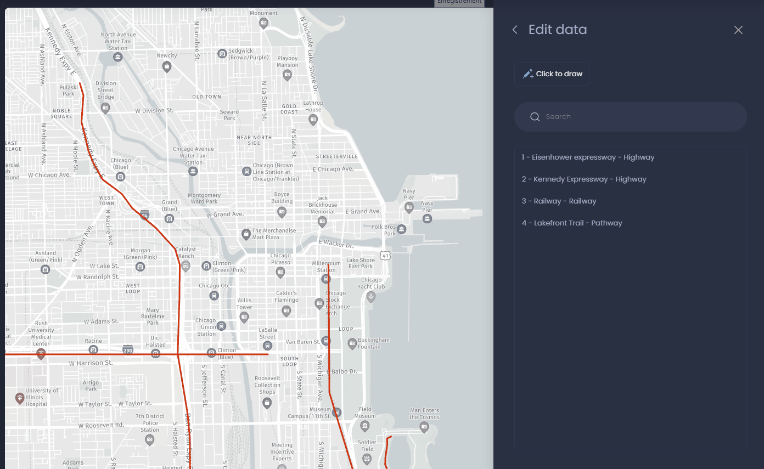764x469 pixels.
Task: Click the Van Buren St. station marker
Action: pyautogui.click(x=326, y=341)
